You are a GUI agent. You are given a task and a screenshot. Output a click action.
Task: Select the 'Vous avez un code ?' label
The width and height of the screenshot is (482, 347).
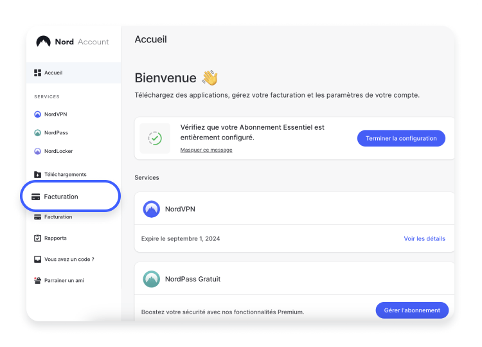(69, 260)
